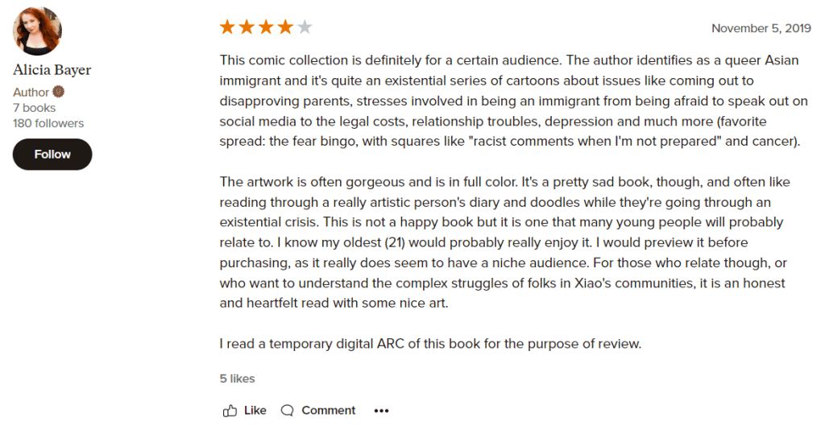This screenshot has height=434, width=825.
Task: Click the review's first paragraph text
Action: pos(509,101)
